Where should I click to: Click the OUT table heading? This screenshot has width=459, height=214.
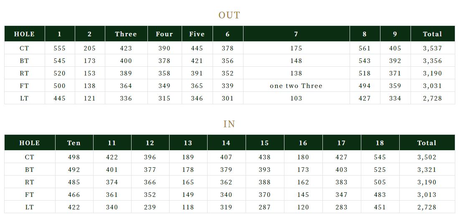click(229, 15)
